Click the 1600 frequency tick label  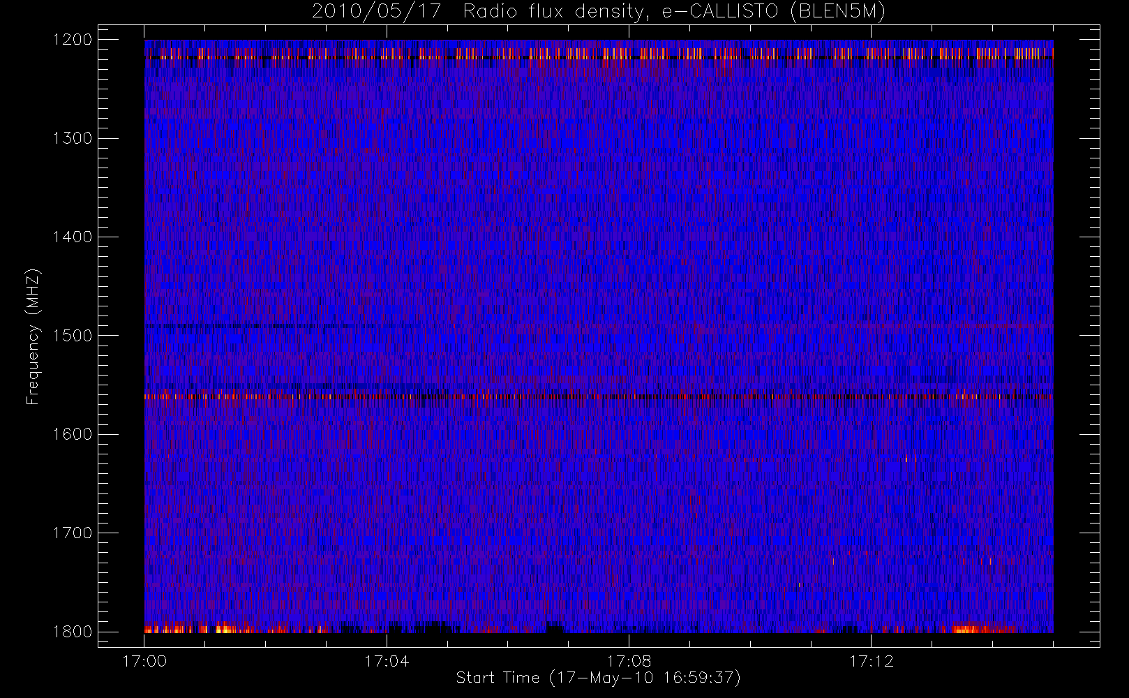pyautogui.click(x=73, y=434)
